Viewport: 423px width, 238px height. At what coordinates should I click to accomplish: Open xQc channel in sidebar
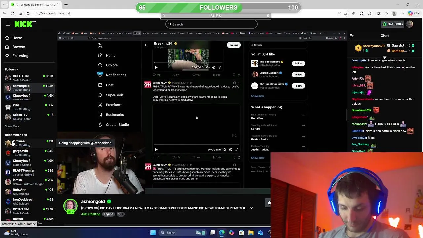point(29,107)
